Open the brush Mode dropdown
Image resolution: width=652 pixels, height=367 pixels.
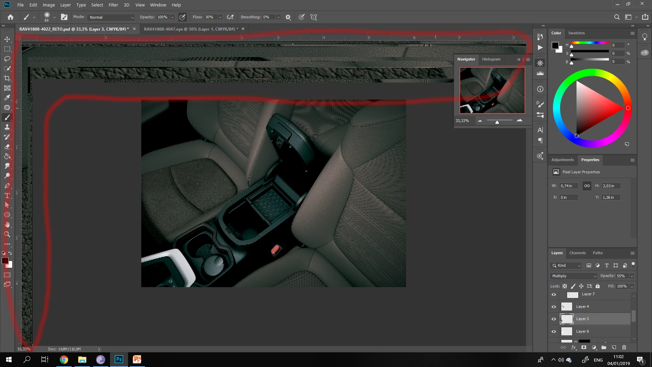coord(111,17)
